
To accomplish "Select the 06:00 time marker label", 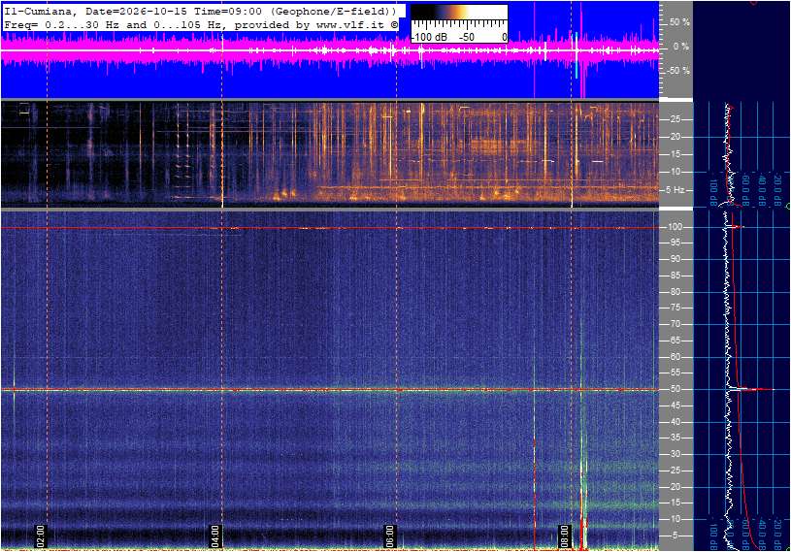I will pyautogui.click(x=390, y=536).
